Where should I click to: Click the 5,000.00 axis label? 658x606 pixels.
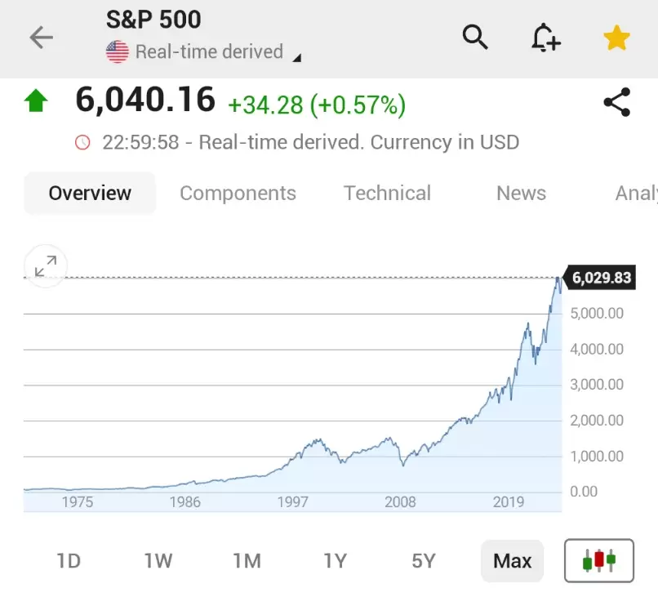pyautogui.click(x=597, y=314)
